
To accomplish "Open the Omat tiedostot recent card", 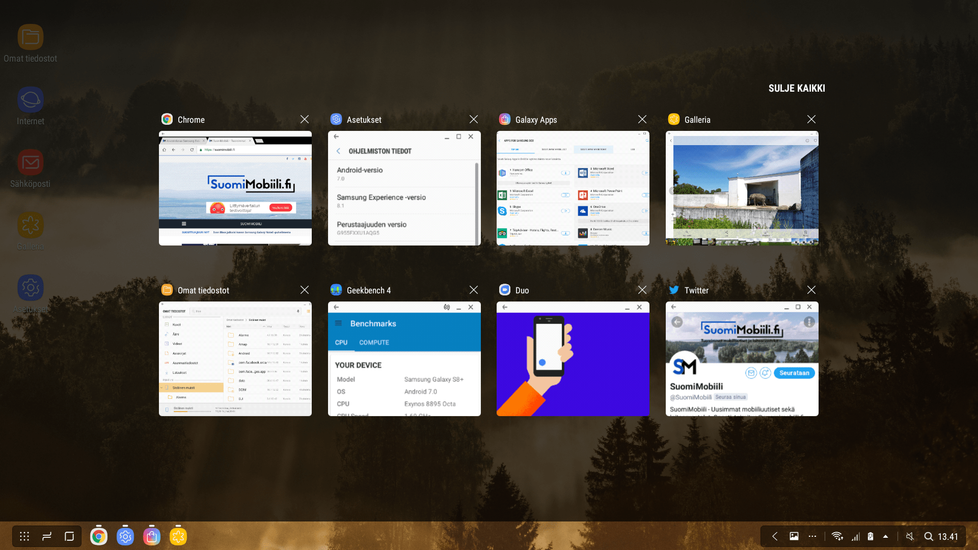I will 235,359.
